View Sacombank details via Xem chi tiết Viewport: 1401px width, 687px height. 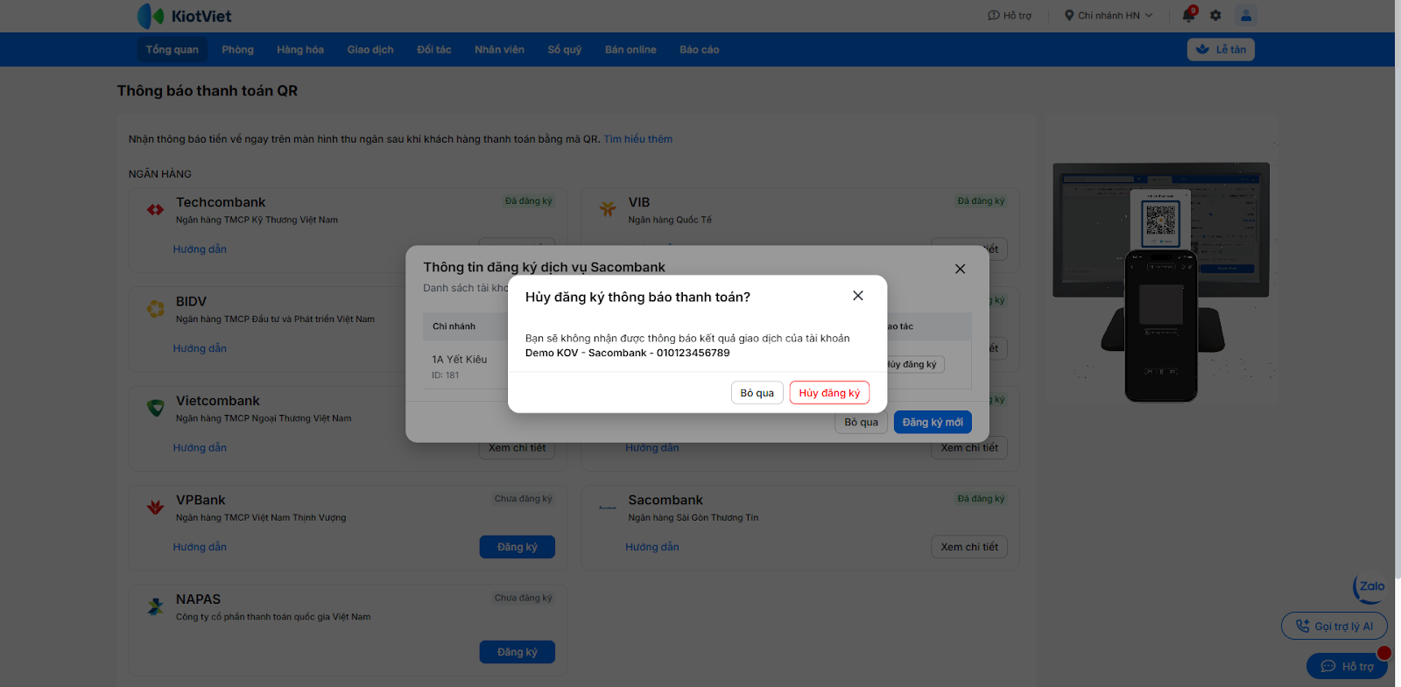[969, 547]
